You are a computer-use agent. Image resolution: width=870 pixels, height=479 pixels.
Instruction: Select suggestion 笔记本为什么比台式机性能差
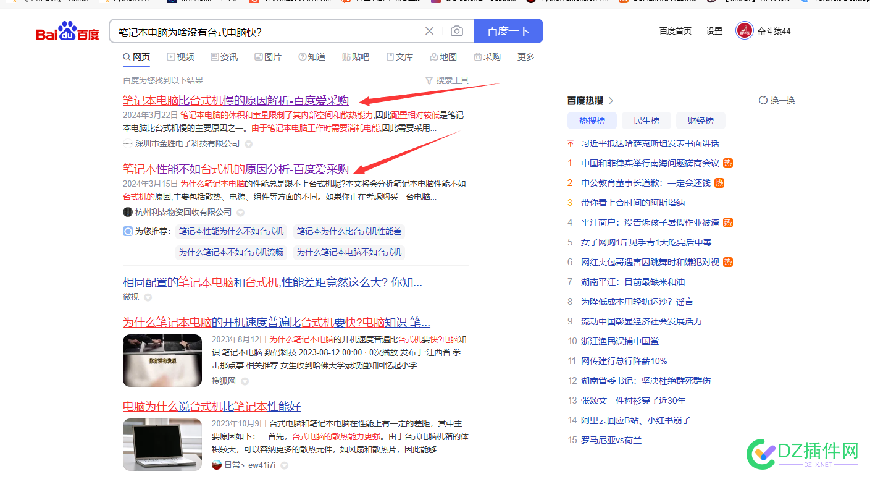pos(349,232)
